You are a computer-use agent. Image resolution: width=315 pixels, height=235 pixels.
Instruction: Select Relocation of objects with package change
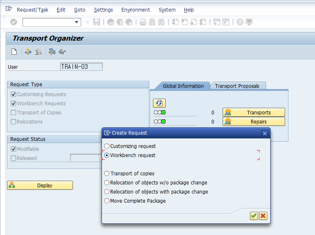[x=107, y=191]
